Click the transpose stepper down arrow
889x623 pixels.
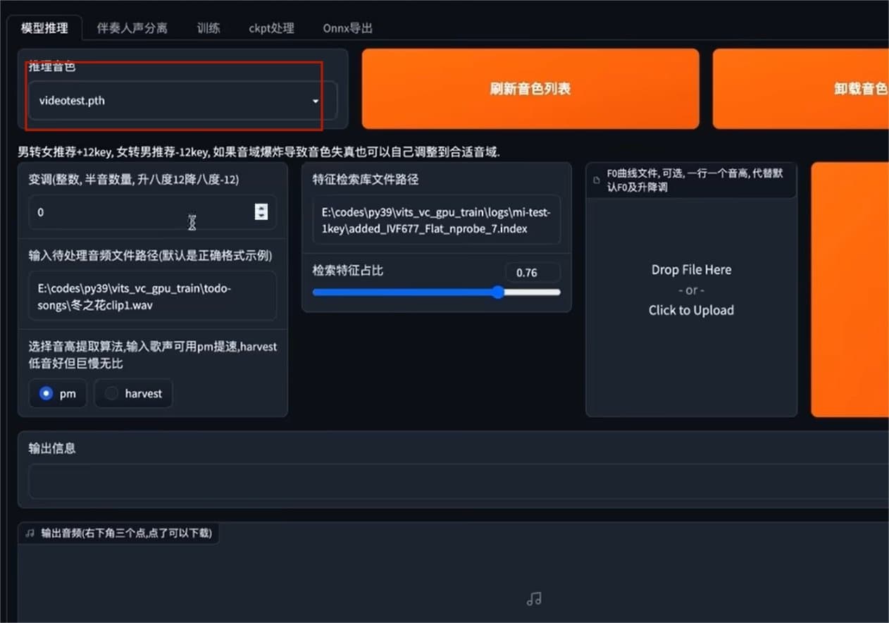pos(261,216)
